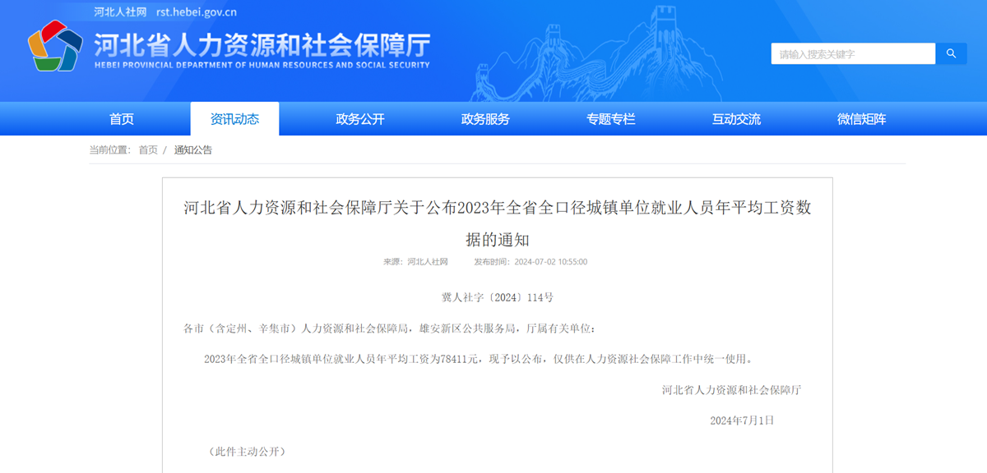This screenshot has width=987, height=473.
Task: Click the addressee line starting 各市（含定州、辛集市）
Action: [x=389, y=328]
